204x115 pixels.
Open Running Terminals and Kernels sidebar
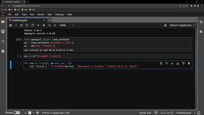click(x=3, y=32)
